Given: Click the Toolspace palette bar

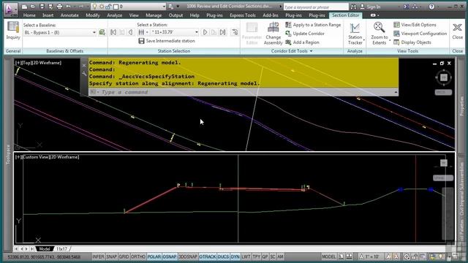Looking at the screenshot, I should click(x=8, y=153).
